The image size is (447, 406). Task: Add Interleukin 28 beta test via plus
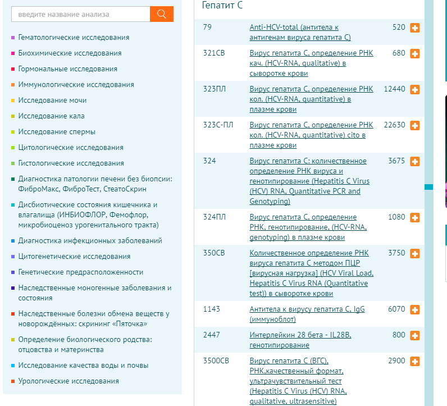415,336
